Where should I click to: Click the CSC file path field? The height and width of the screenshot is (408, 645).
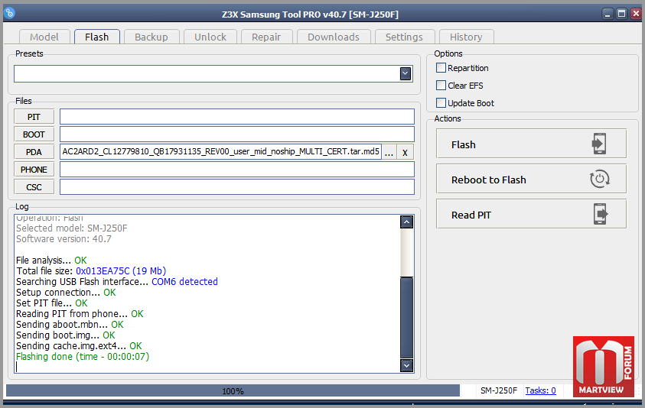(x=237, y=187)
